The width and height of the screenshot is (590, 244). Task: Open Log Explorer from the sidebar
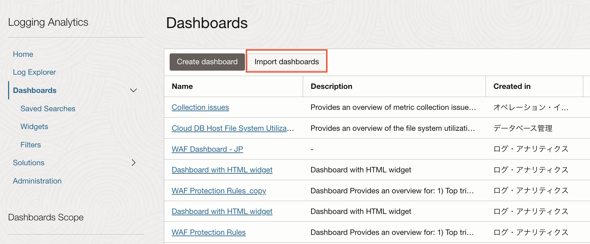34,72
